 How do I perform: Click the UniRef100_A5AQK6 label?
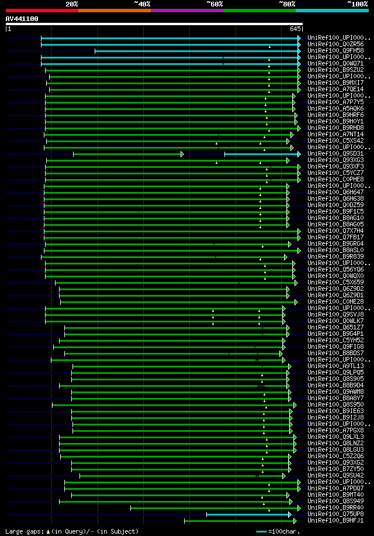tap(335, 108)
